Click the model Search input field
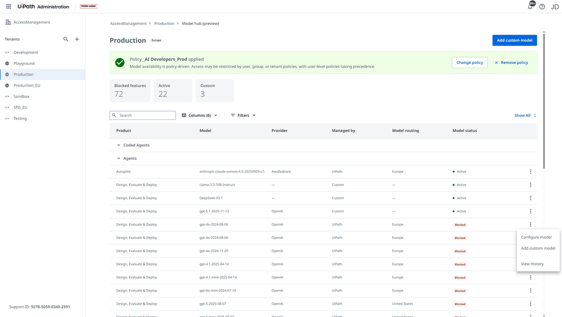This screenshot has height=317, width=562. pos(143,115)
